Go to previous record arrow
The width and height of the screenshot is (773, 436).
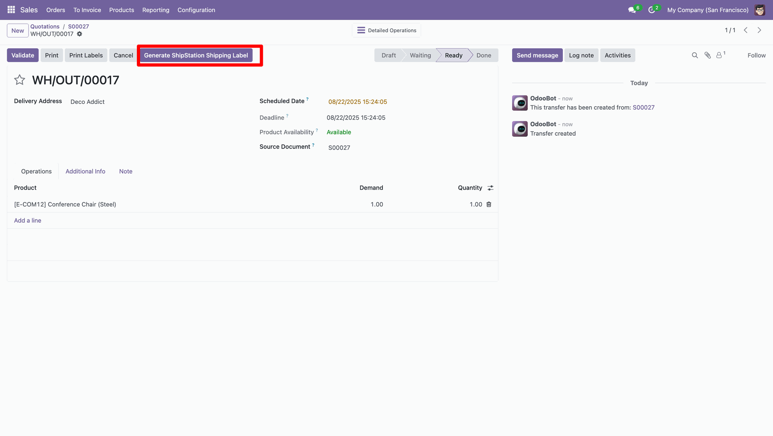click(746, 30)
